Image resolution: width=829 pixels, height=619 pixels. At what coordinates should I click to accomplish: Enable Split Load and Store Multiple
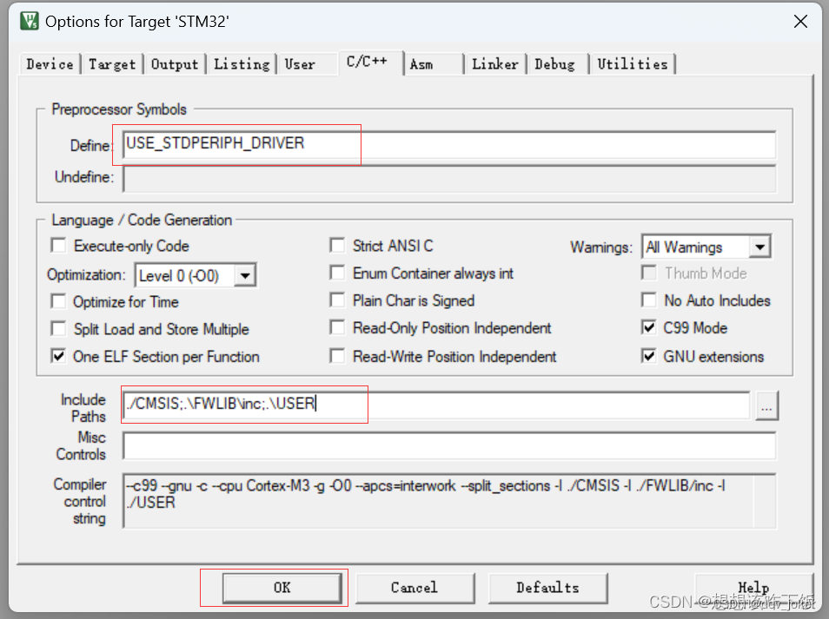[58, 328]
